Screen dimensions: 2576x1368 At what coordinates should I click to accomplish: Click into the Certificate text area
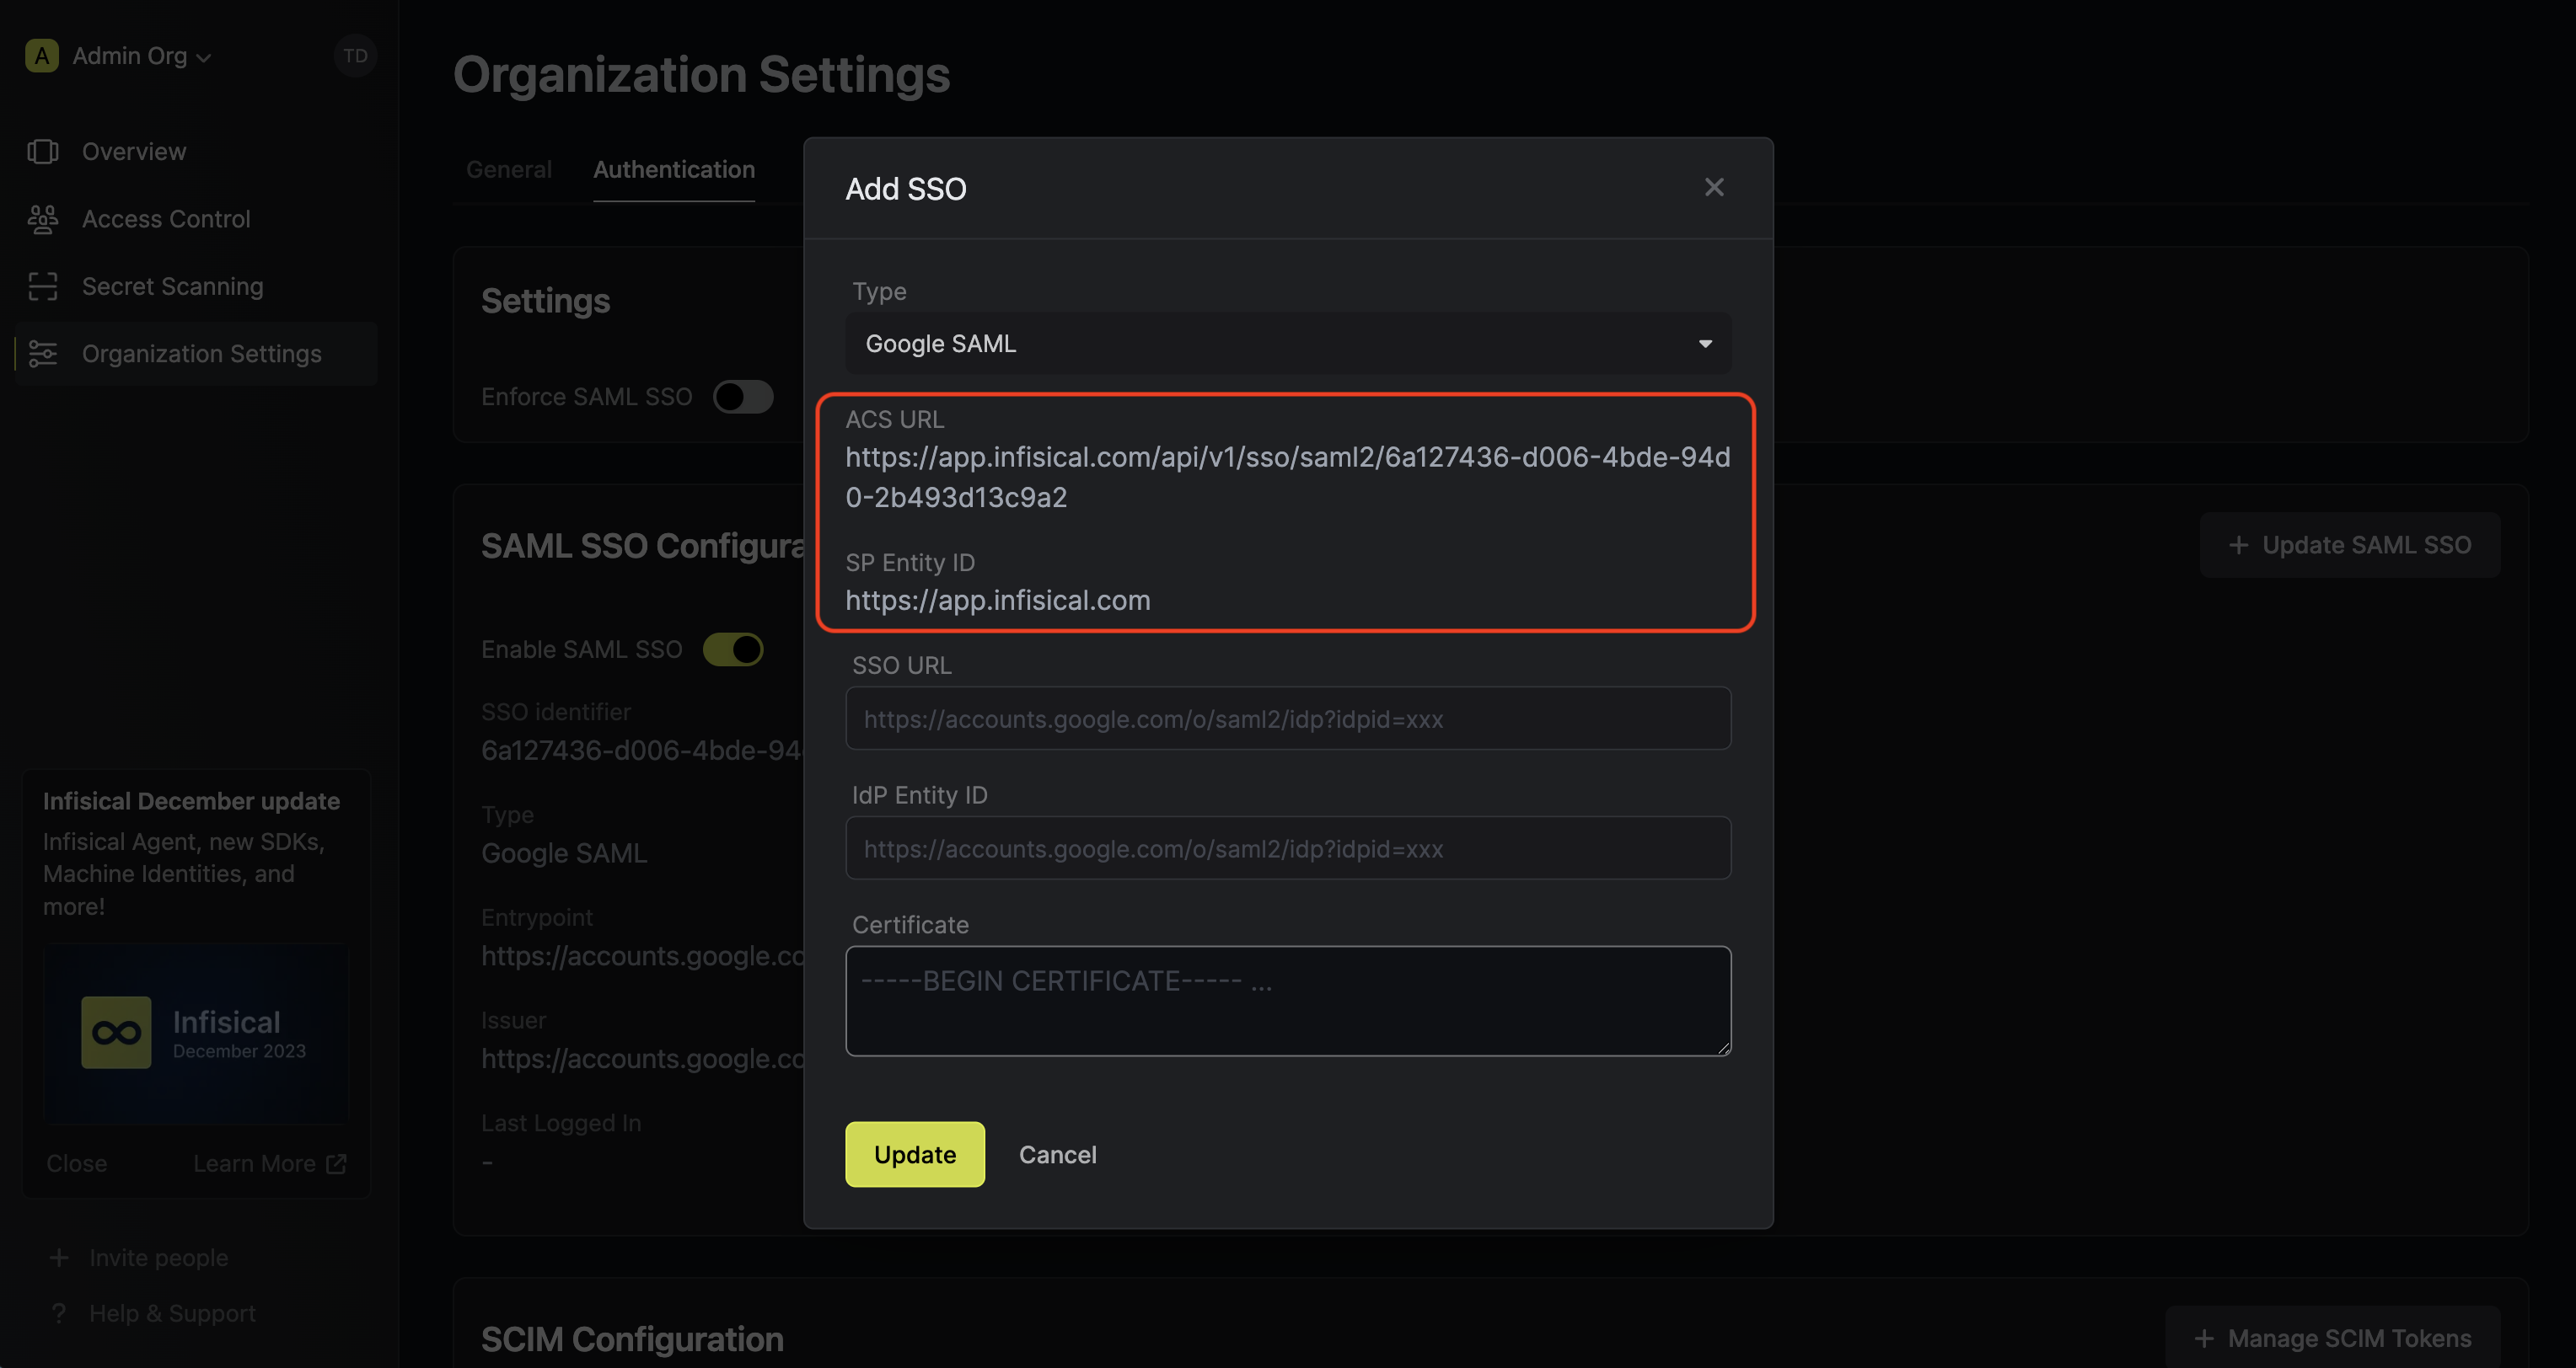(x=1288, y=1000)
